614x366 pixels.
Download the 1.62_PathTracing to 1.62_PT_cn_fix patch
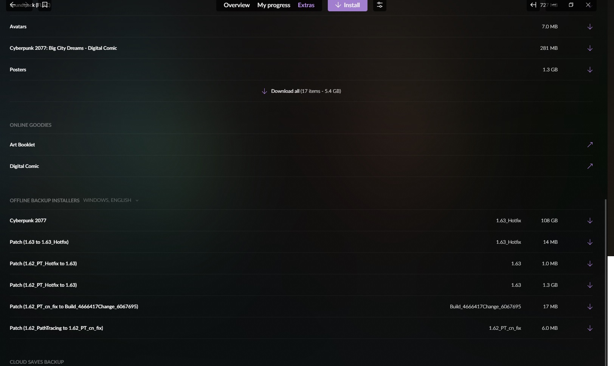pyautogui.click(x=590, y=328)
